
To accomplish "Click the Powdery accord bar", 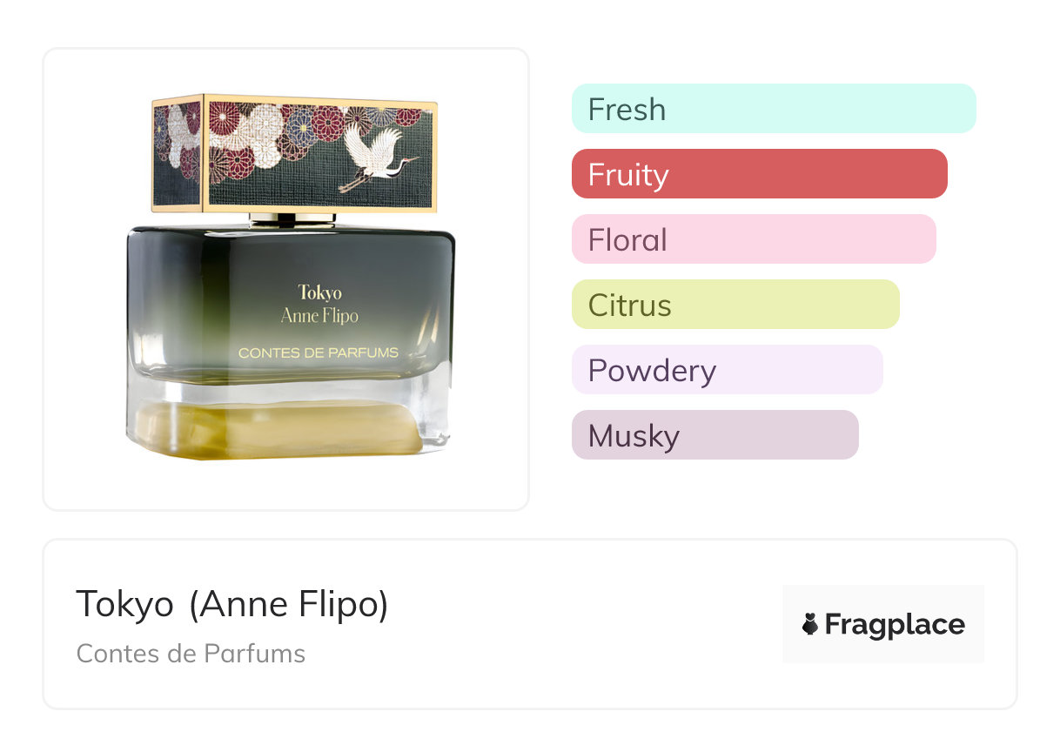I will tap(727, 370).
